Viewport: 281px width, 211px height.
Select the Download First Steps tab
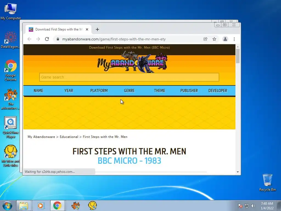58,29
